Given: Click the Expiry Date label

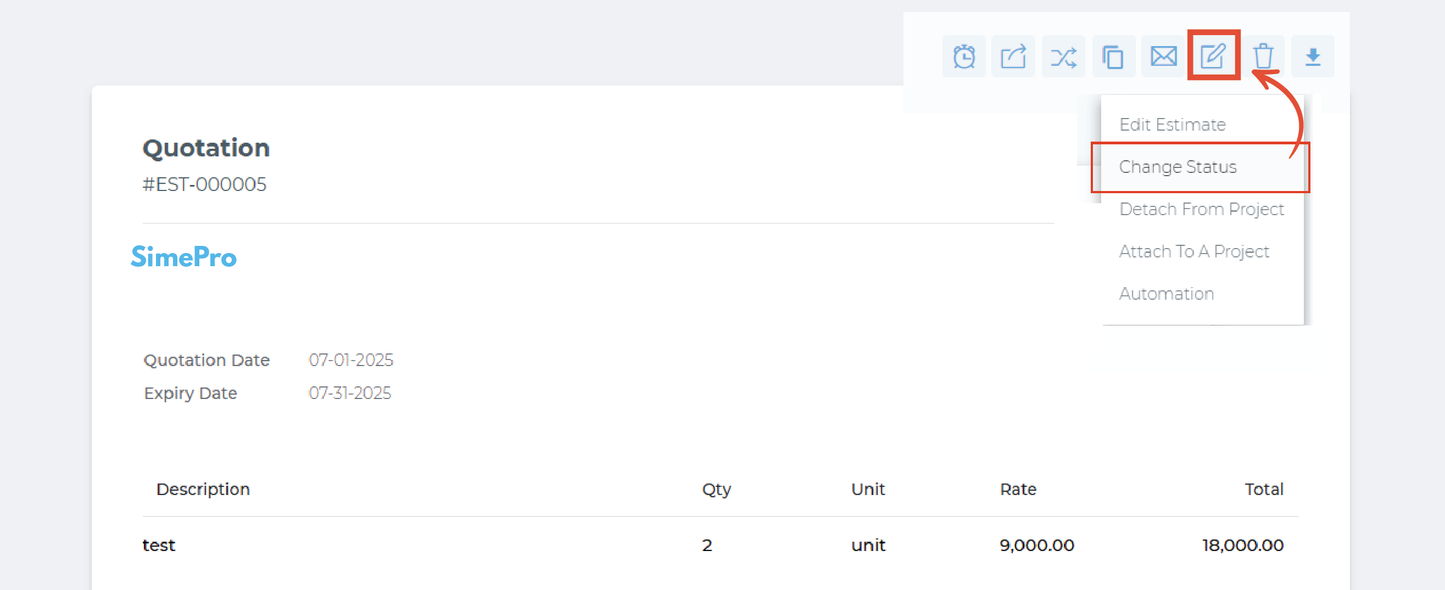Looking at the screenshot, I should pos(191,394).
